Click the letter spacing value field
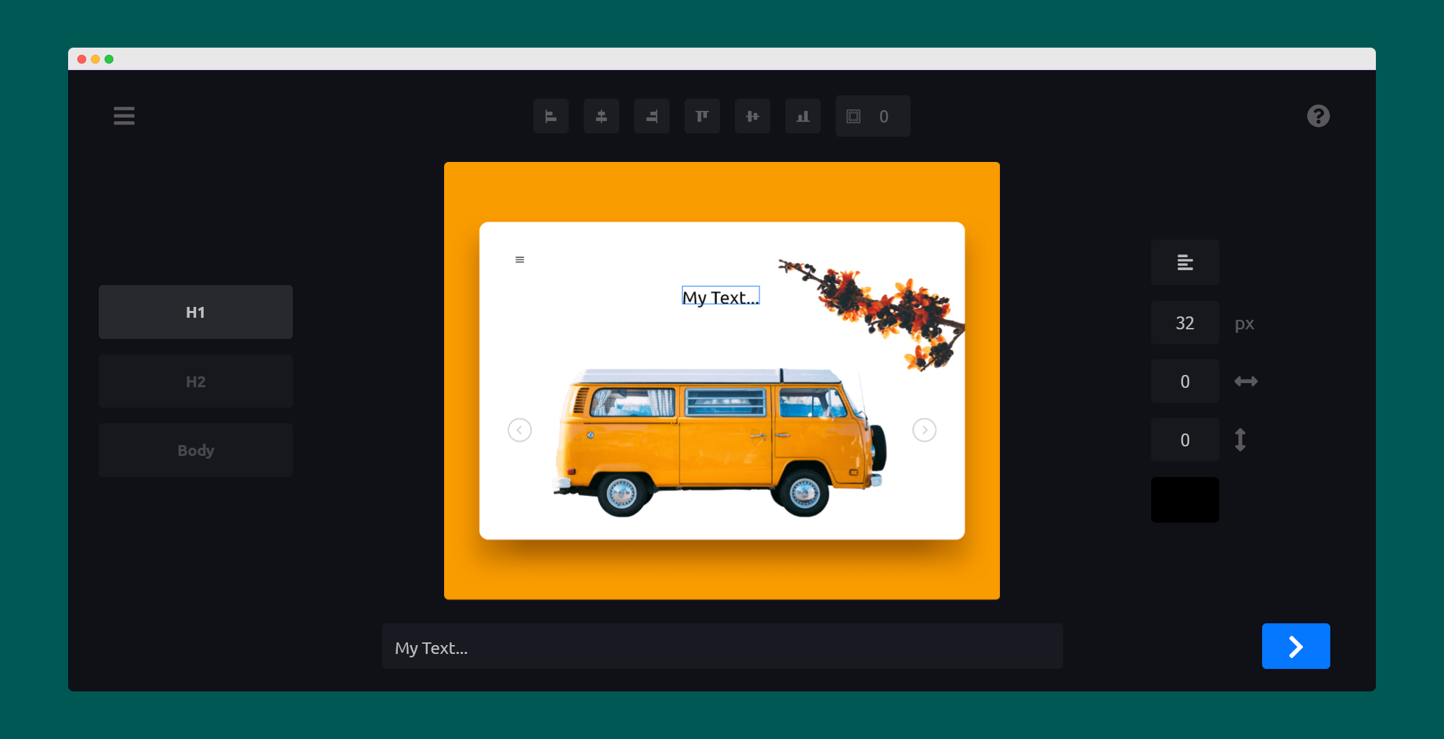Viewport: 1444px width, 739px height. pos(1184,382)
